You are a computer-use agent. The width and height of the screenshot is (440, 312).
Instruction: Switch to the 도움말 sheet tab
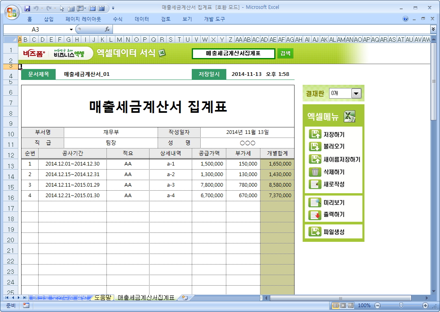point(102,298)
